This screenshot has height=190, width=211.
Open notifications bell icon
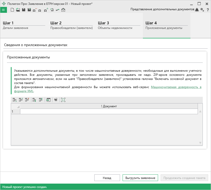point(197,10)
